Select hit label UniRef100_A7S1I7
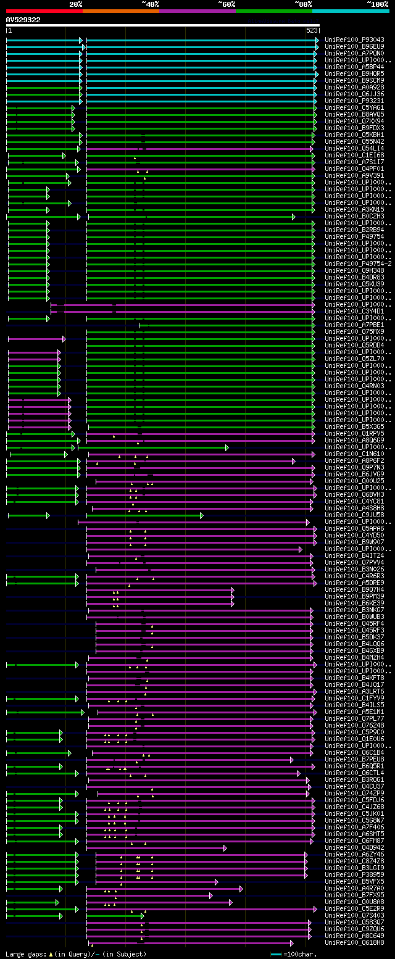395x959 pixels. pyautogui.click(x=354, y=162)
